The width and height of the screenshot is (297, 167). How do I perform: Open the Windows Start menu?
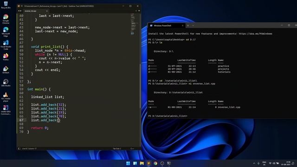click(128, 163)
